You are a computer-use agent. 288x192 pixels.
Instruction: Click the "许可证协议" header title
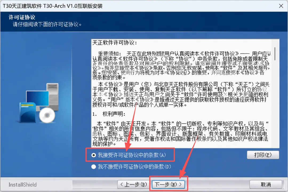(22, 17)
